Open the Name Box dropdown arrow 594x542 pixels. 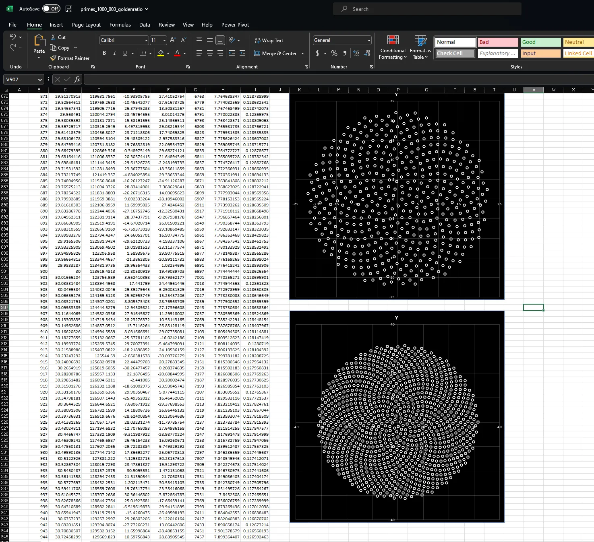point(39,79)
